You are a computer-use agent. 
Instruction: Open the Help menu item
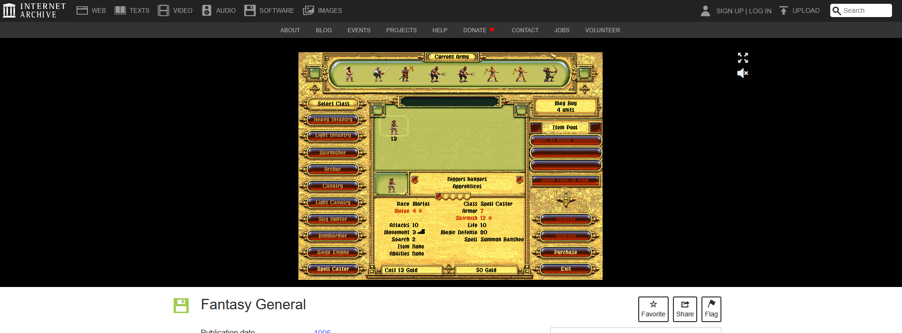point(440,30)
